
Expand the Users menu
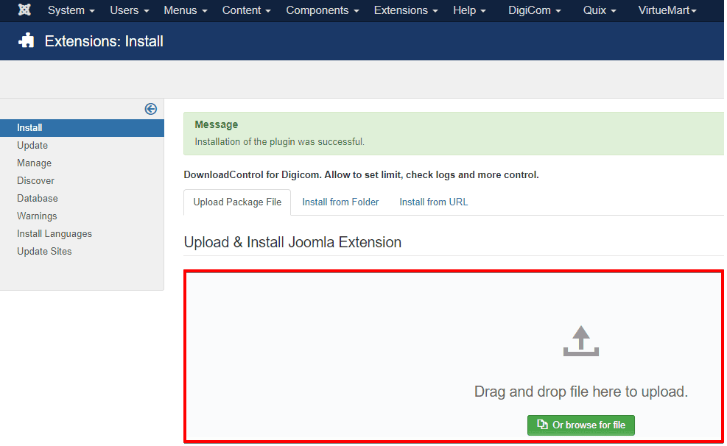point(129,10)
